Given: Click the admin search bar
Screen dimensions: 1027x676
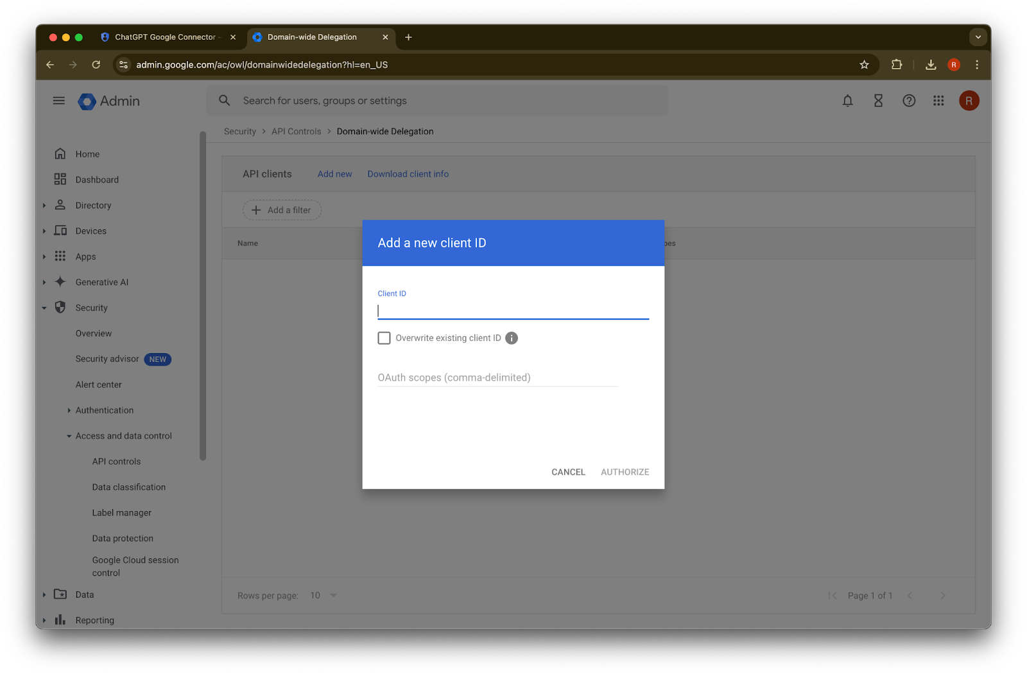Looking at the screenshot, I should pyautogui.click(x=437, y=101).
